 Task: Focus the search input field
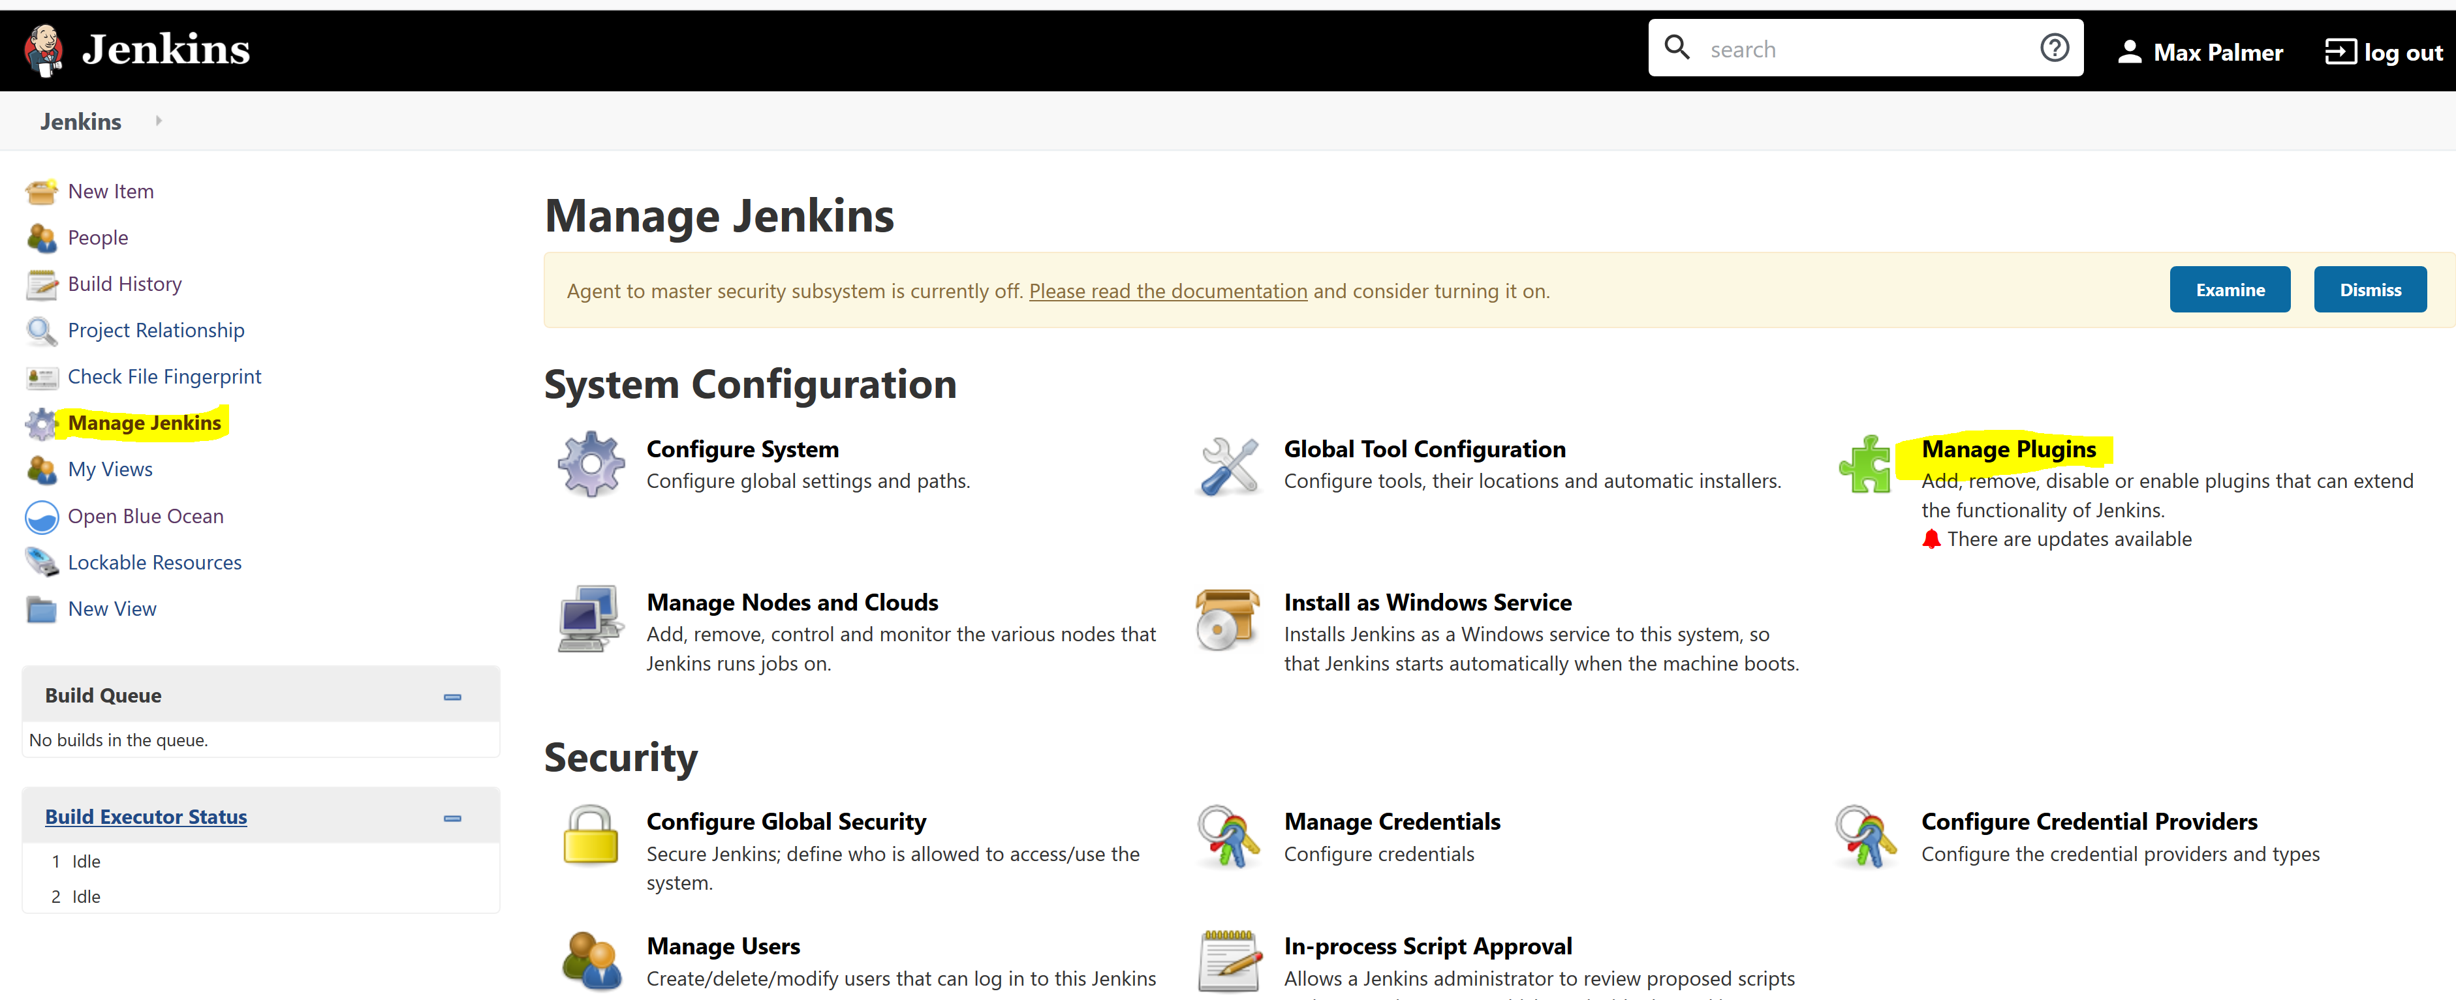(1859, 50)
